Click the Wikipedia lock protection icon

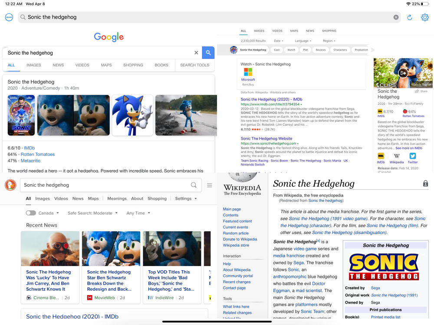click(425, 183)
